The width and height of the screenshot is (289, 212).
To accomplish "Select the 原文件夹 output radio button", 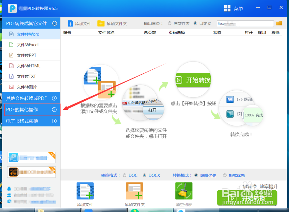I will point(170,23).
